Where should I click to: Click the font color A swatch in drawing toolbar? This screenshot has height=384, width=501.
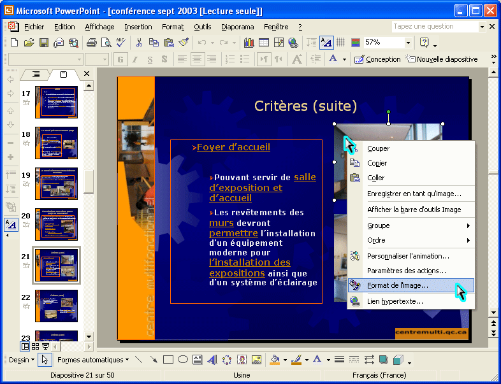coord(317,360)
